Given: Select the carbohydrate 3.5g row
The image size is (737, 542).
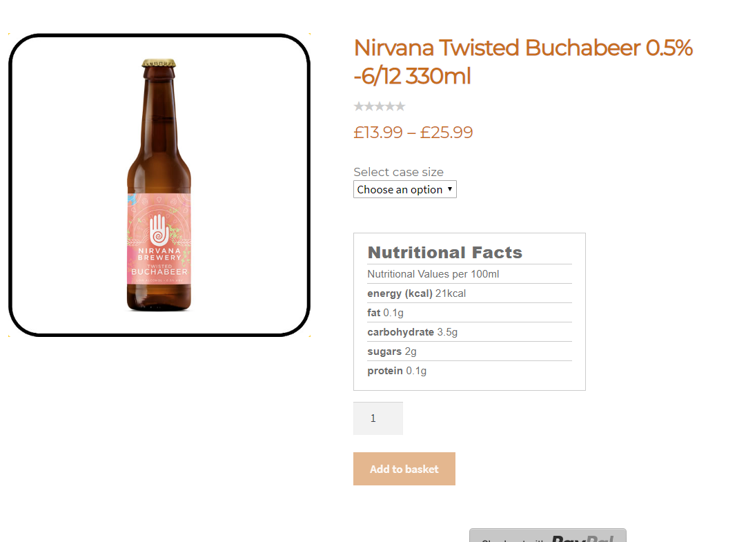Looking at the screenshot, I should [412, 332].
